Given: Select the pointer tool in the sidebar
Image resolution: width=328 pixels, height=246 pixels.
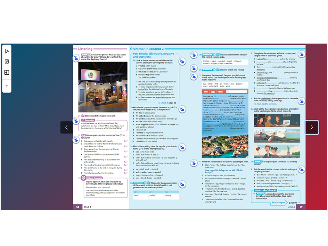Looking at the screenshot, I should tap(7, 51).
